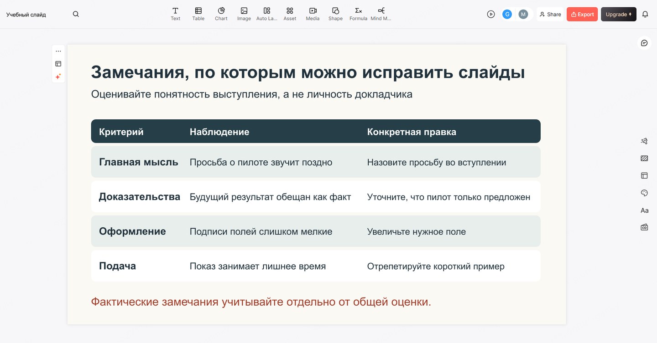The width and height of the screenshot is (657, 343).
Task: Open the layout template icon in right sidebar
Action: [x=644, y=175]
